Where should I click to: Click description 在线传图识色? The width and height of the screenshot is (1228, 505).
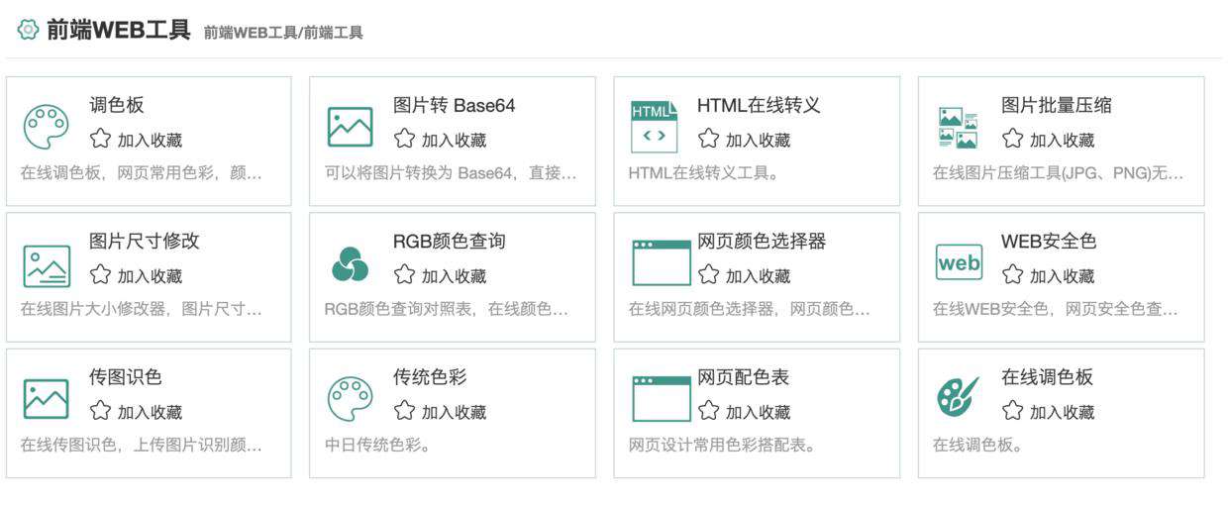[x=142, y=445]
